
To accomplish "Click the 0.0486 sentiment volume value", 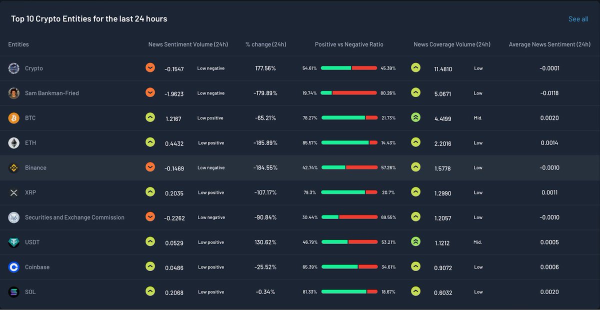I will pos(174,267).
